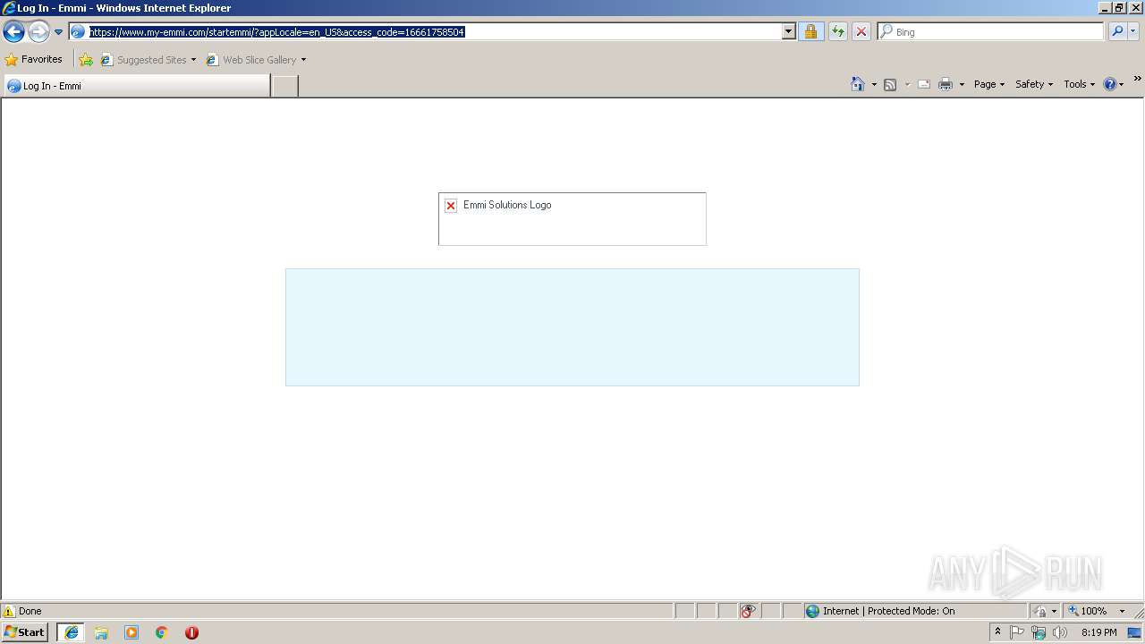Refresh the page with the refresh icon
Image resolution: width=1145 pixels, height=644 pixels.
pos(837,32)
